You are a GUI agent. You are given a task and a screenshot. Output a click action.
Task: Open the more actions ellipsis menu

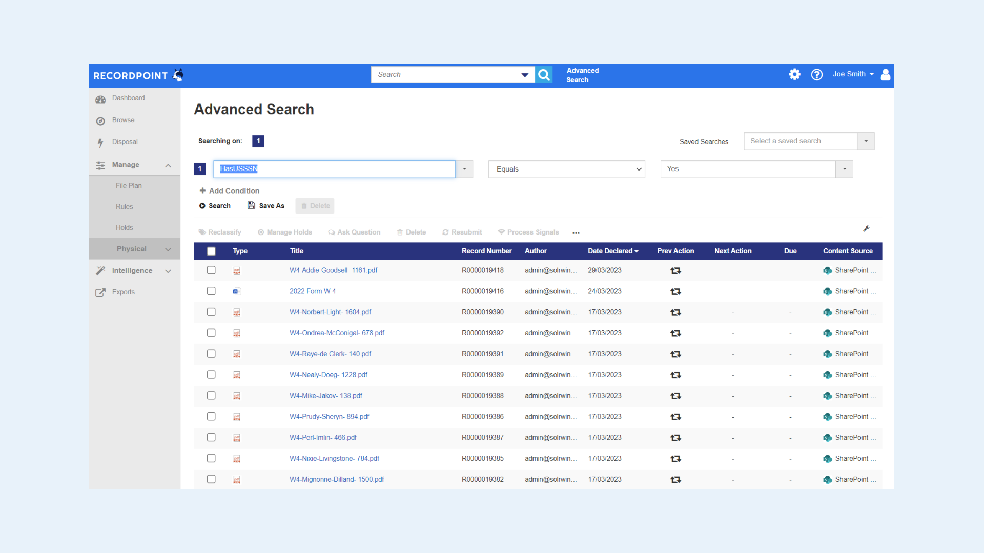(x=576, y=233)
